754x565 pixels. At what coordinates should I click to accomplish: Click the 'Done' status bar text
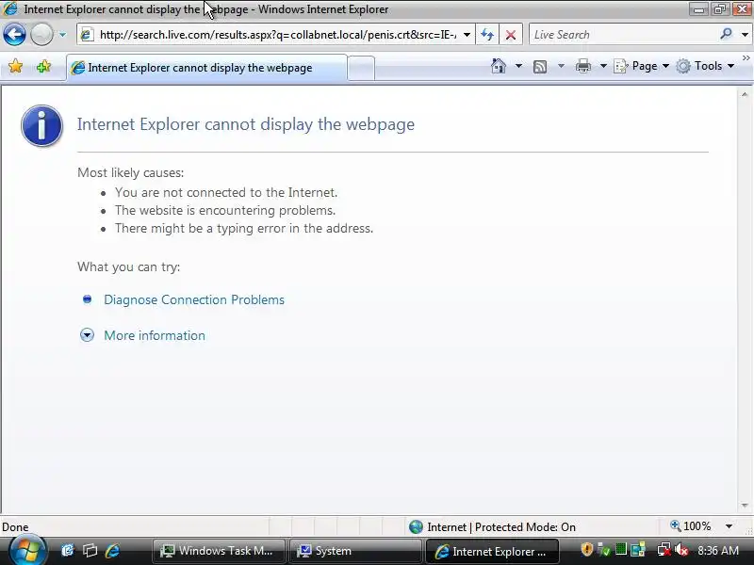tap(15, 527)
